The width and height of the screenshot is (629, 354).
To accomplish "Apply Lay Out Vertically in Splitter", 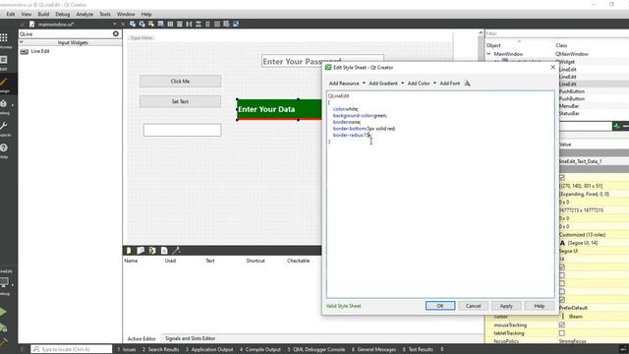I will click(199, 24).
